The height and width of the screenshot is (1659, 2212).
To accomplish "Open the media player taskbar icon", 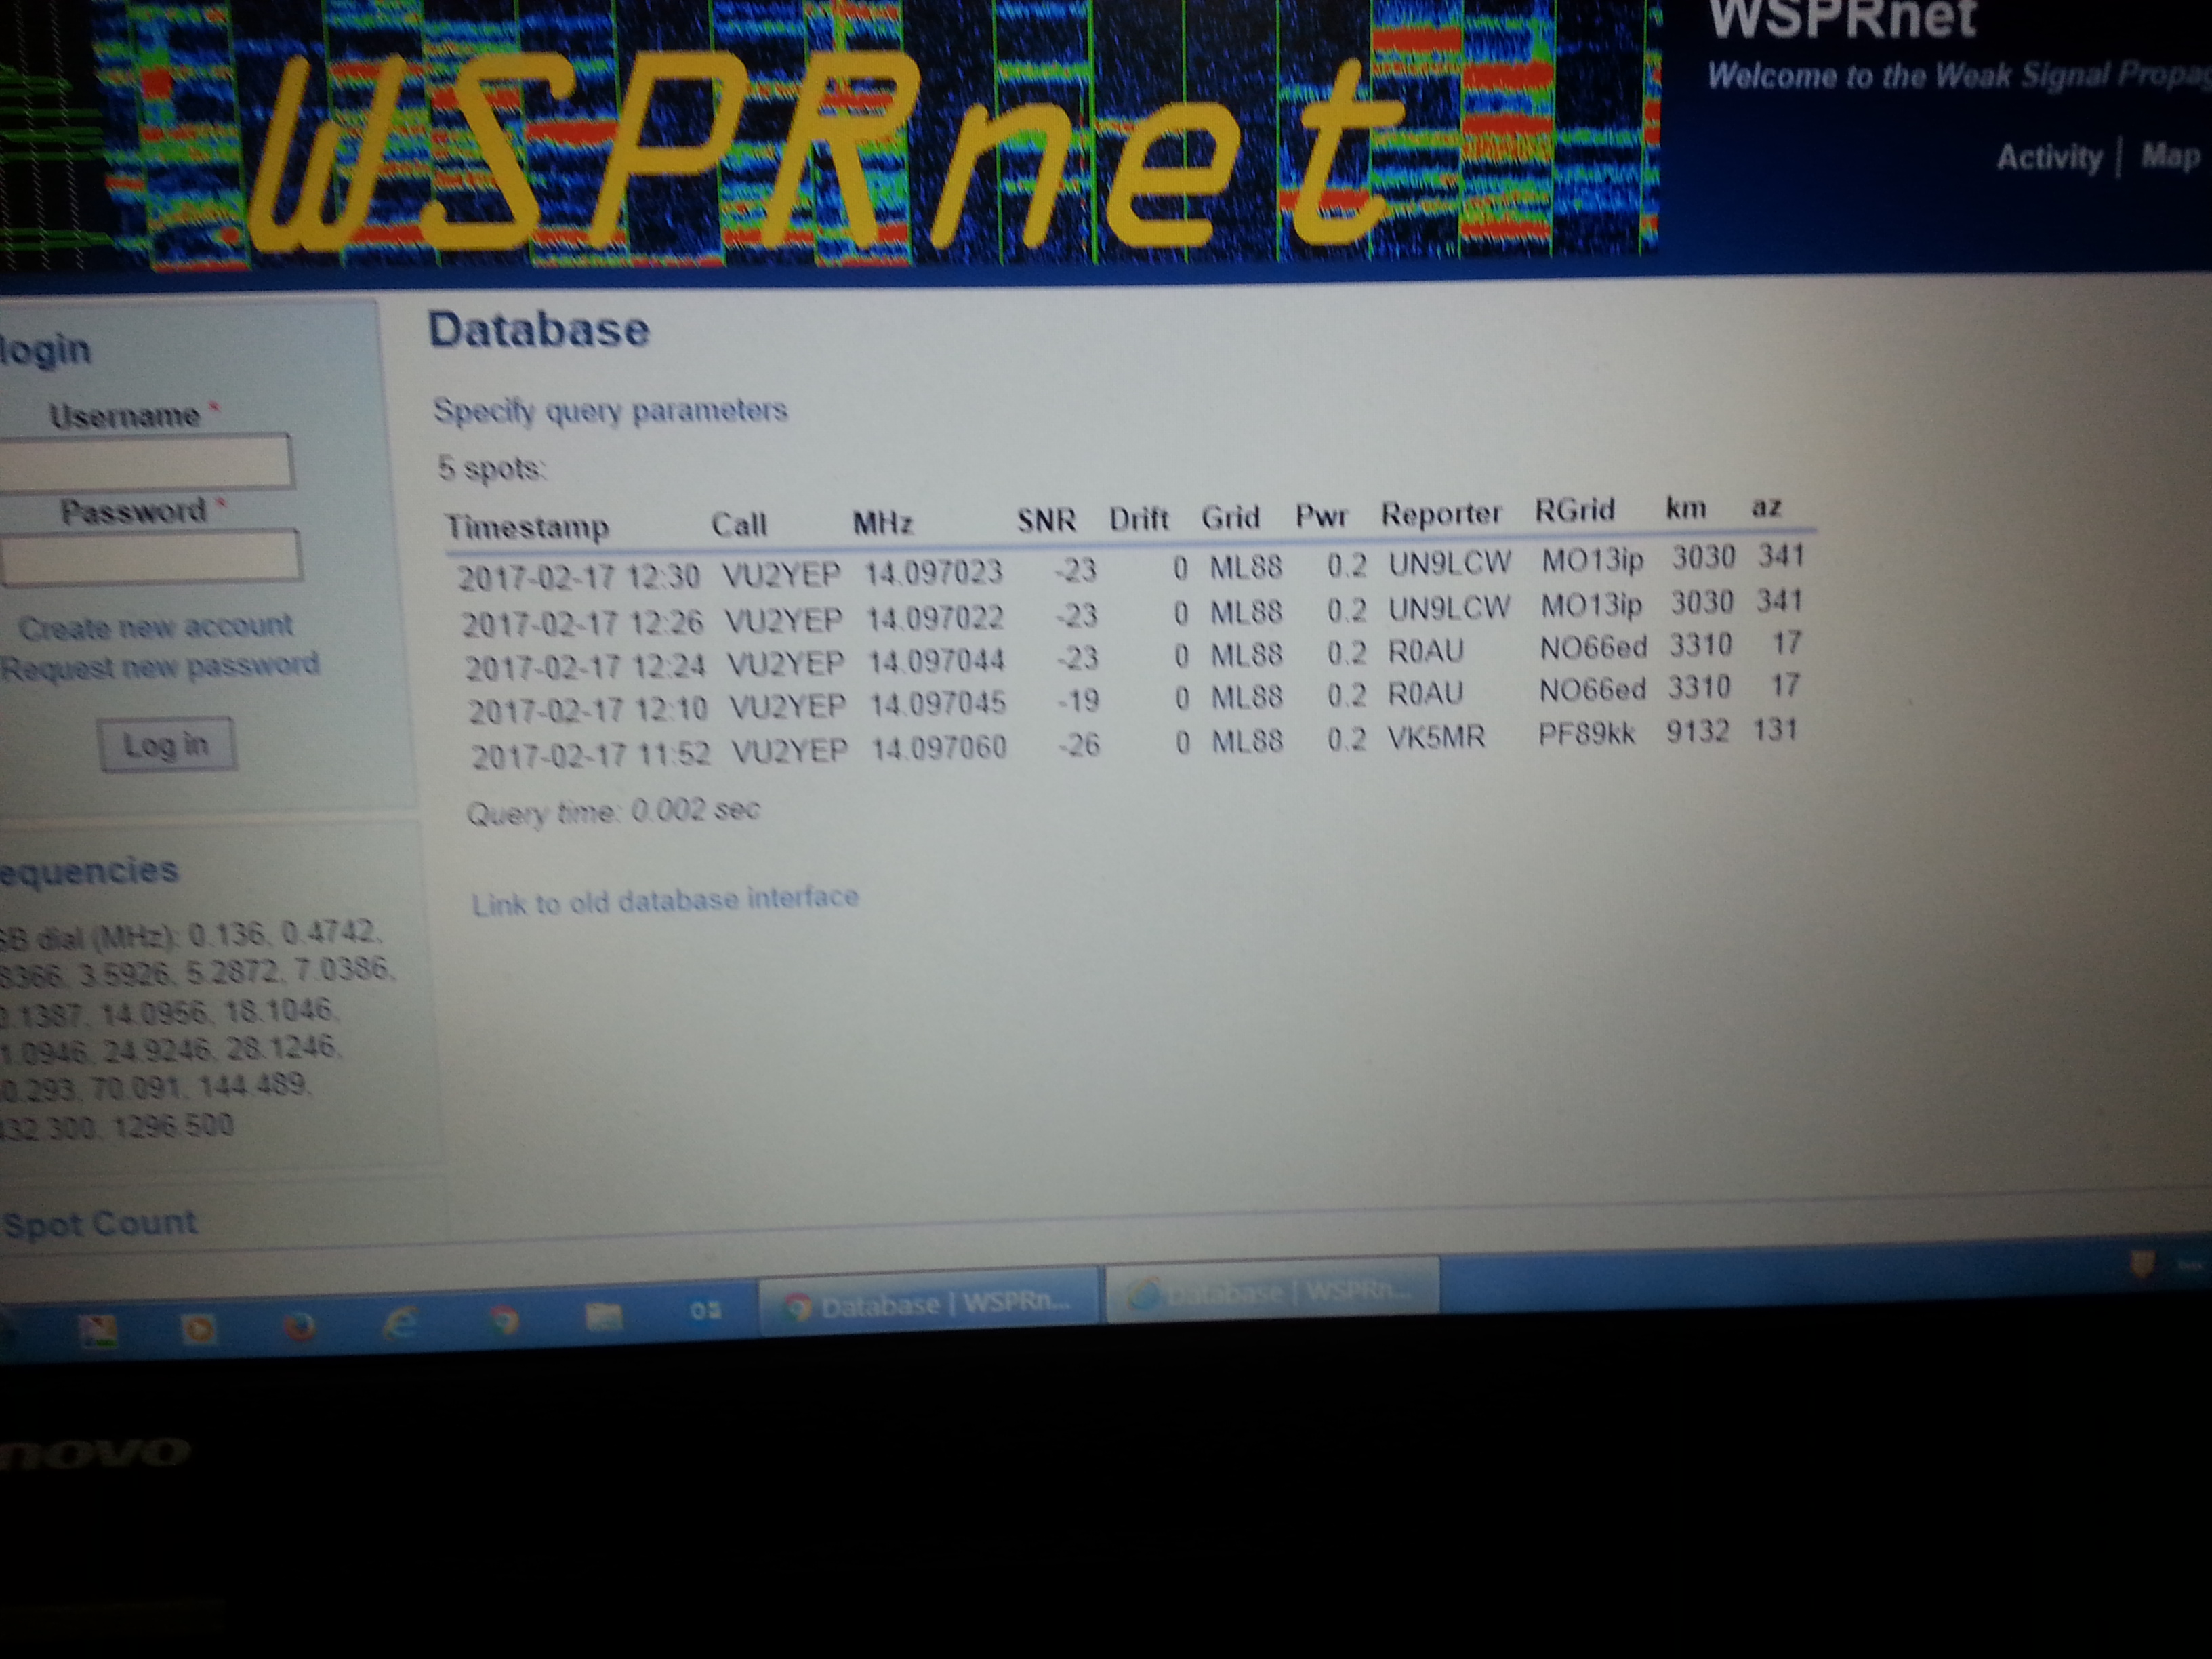I will point(198,1329).
